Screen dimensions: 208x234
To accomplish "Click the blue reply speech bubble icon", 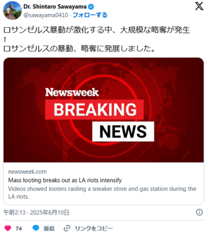I will 36,228.
